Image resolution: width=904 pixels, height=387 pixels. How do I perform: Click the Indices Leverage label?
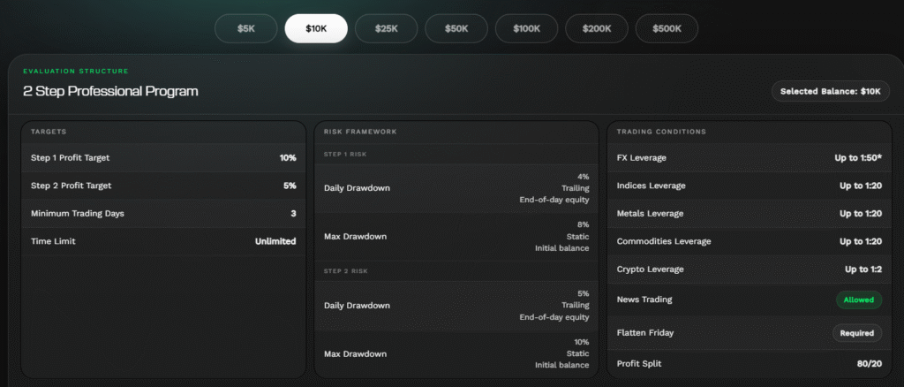click(651, 186)
